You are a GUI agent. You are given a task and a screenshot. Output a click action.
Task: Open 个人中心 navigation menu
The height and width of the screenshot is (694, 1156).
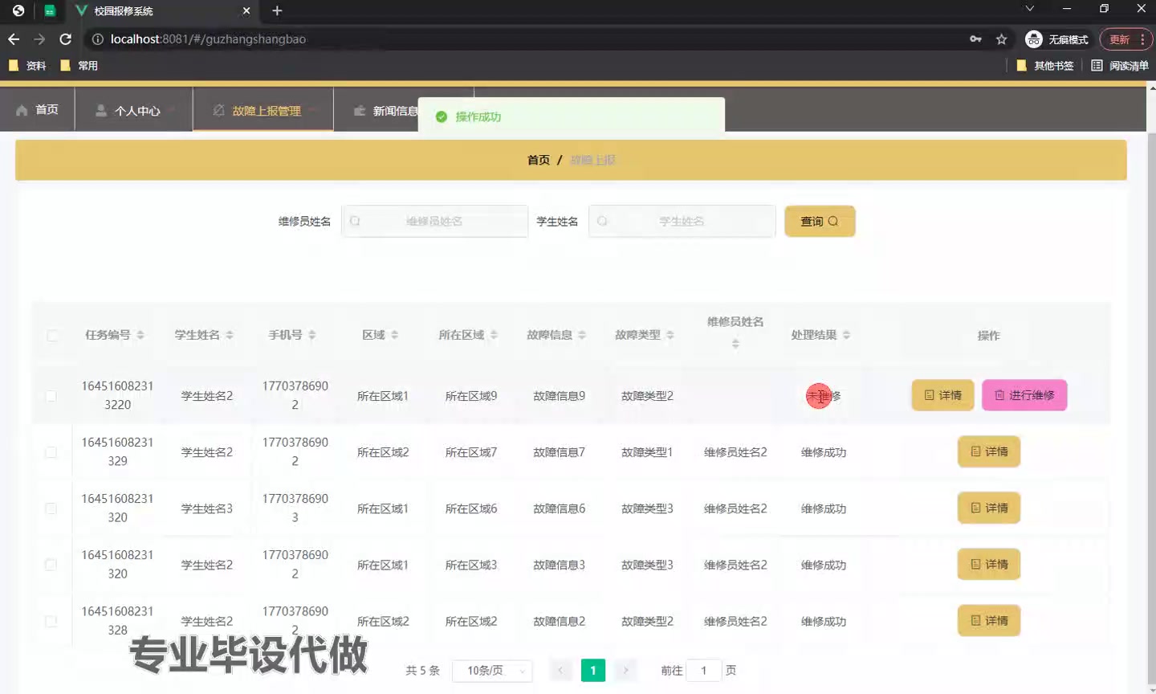[133, 110]
